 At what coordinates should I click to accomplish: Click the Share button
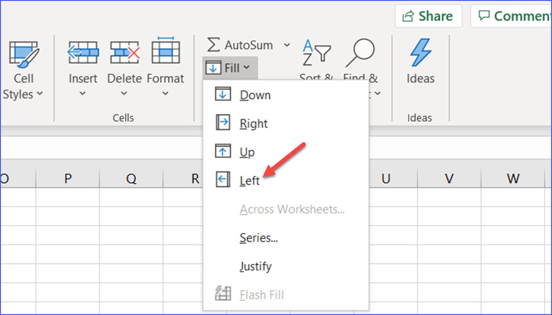[428, 15]
